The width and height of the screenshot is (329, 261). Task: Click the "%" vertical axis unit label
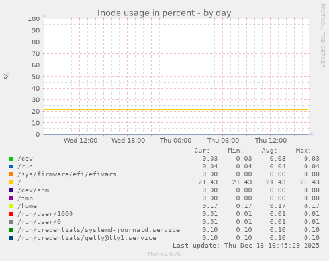(7, 75)
